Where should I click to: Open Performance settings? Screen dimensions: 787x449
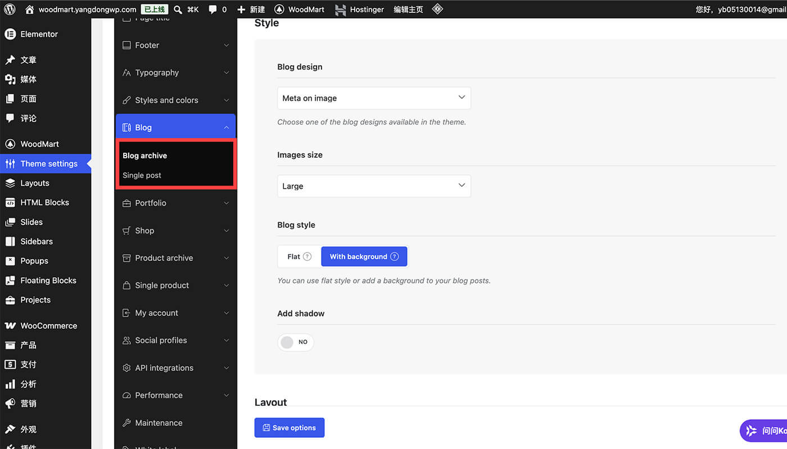175,396
